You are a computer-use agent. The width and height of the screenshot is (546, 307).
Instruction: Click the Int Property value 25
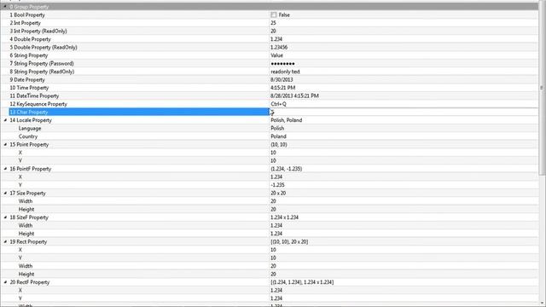click(273, 23)
